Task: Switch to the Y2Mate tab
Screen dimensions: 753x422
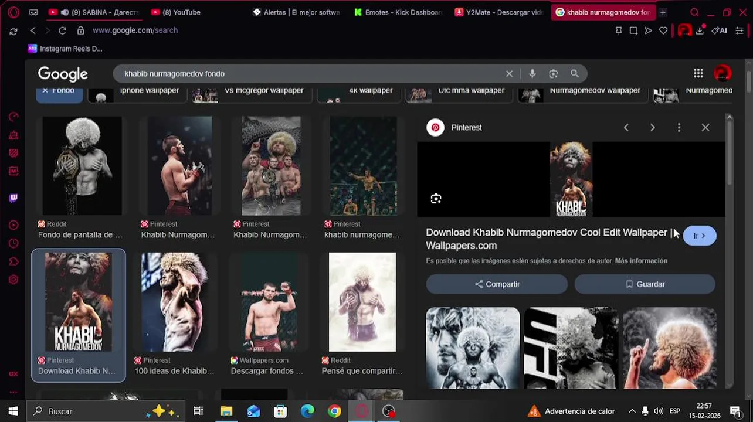Action: 500,12
